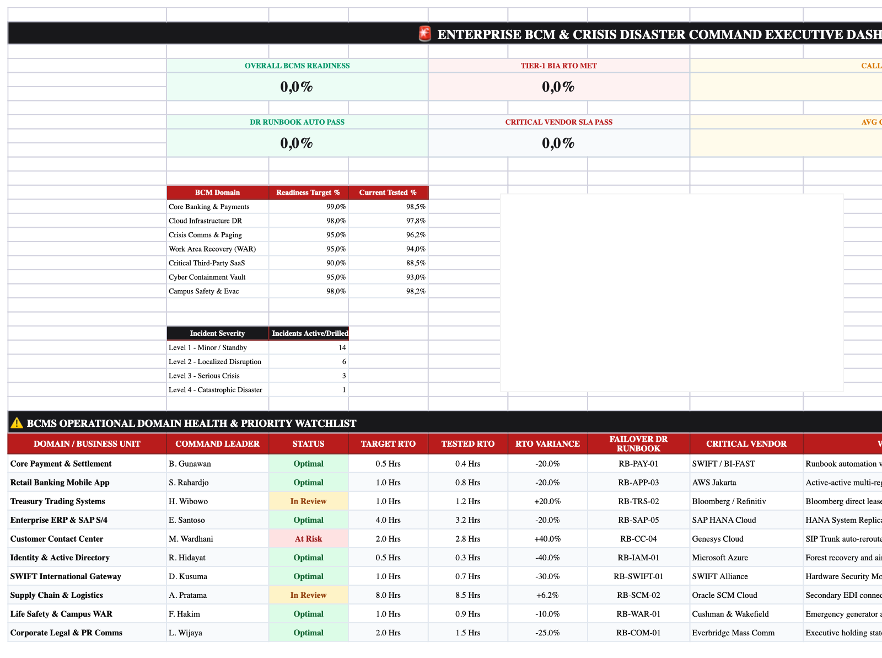
Task: Click the Core Payment & Settlement cell
Action: pyautogui.click(x=87, y=464)
